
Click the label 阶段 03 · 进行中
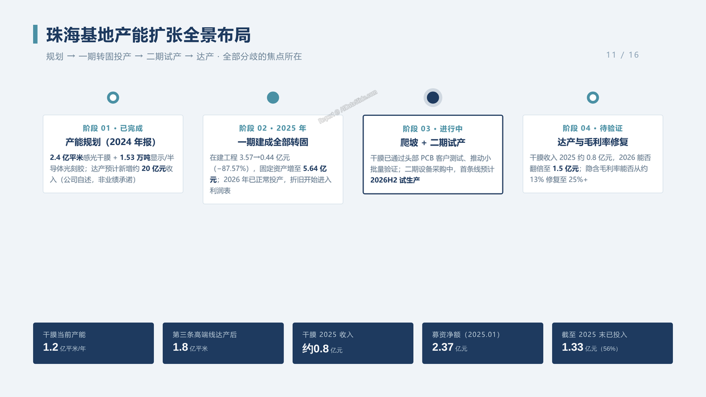coord(433,128)
